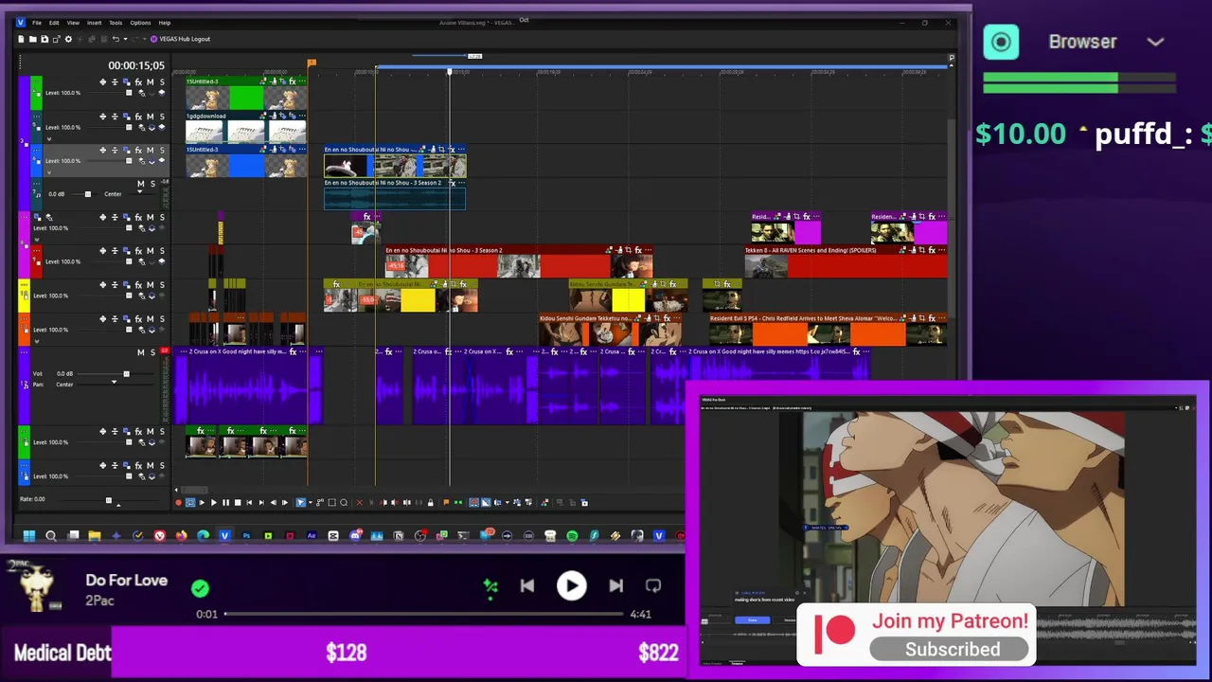Screen dimensions: 1212x682
Task: Click Pause in VEGAS transport bar
Action: (225, 503)
